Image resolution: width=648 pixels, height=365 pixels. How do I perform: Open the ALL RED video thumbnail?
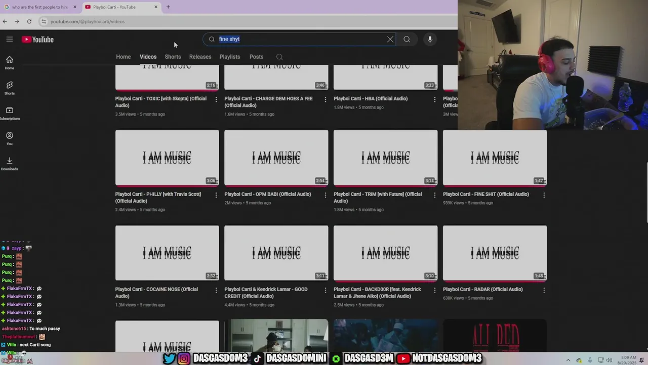click(x=495, y=336)
